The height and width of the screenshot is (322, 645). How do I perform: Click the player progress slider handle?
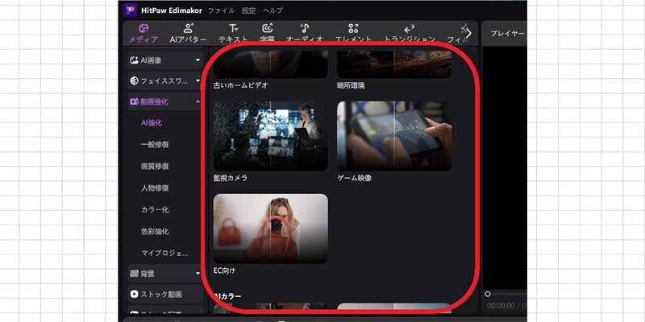(488, 295)
